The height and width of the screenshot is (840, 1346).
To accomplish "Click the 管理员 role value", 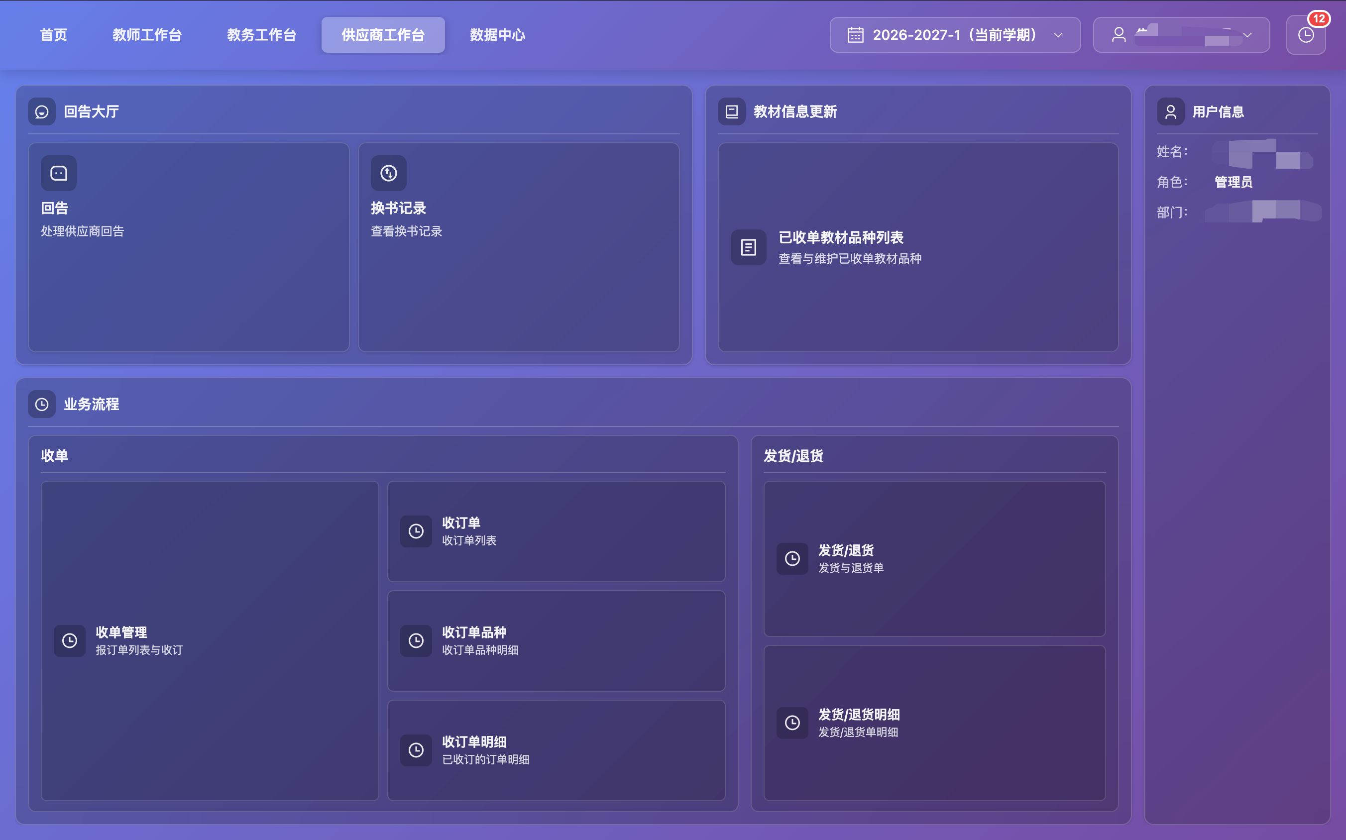I will (x=1233, y=182).
